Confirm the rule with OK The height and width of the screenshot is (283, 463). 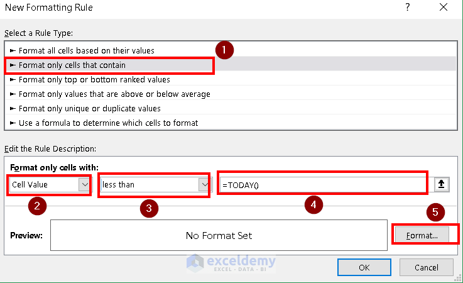[x=364, y=267]
